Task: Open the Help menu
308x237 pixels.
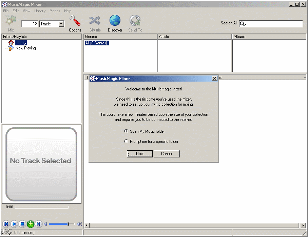Action: point(68,11)
